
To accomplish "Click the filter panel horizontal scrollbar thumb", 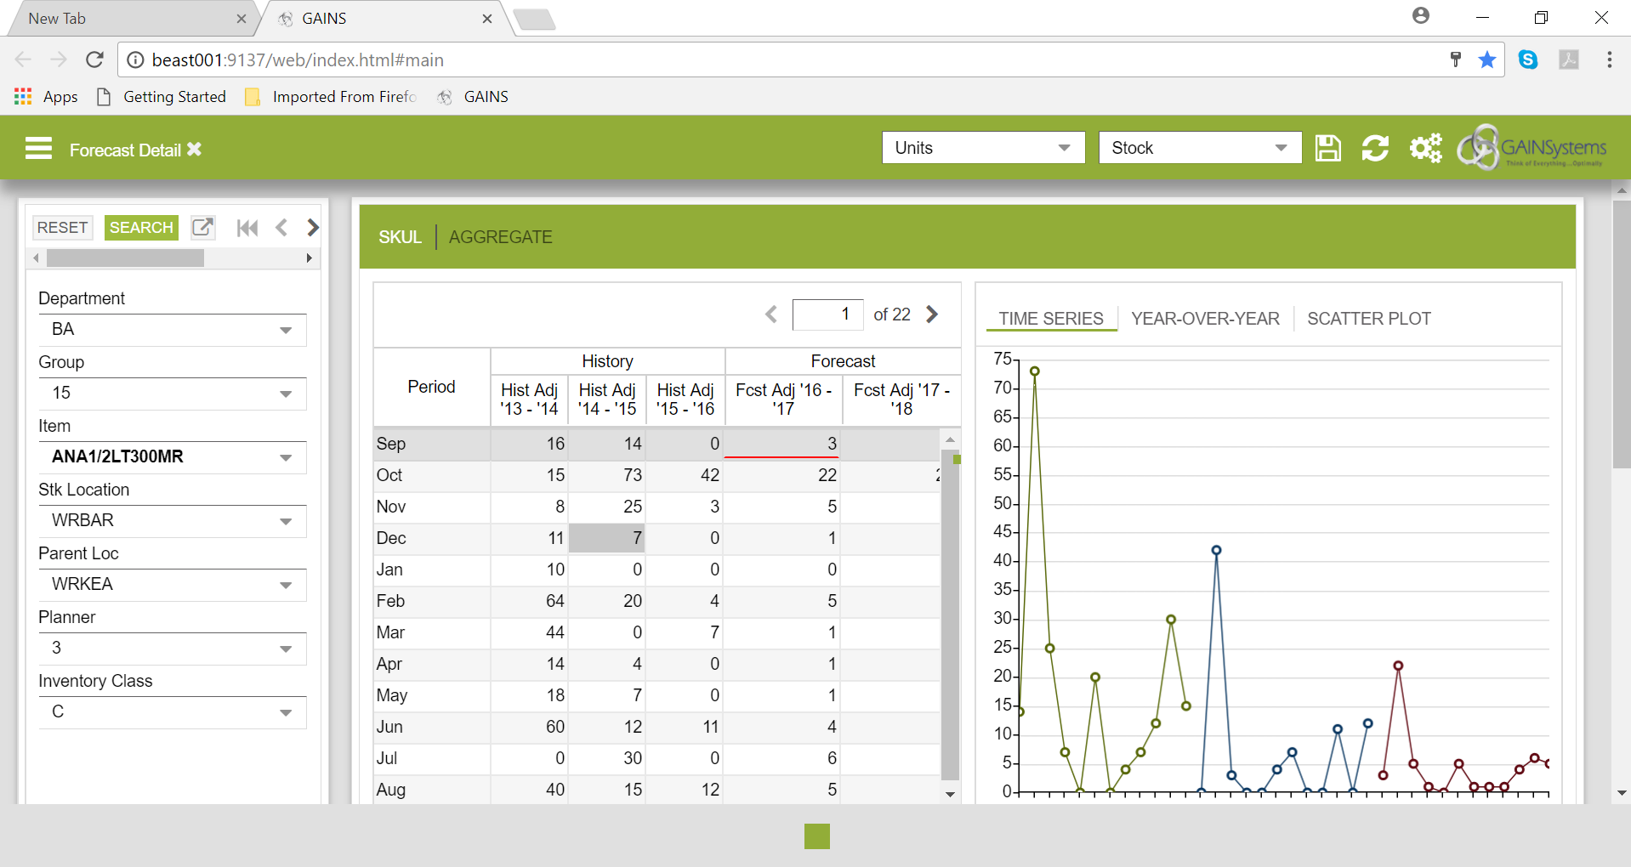I will [125, 258].
